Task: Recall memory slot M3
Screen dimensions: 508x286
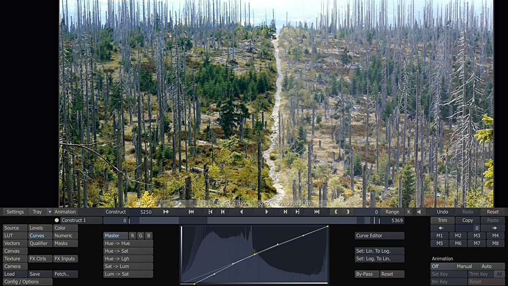Action: tap(477, 236)
